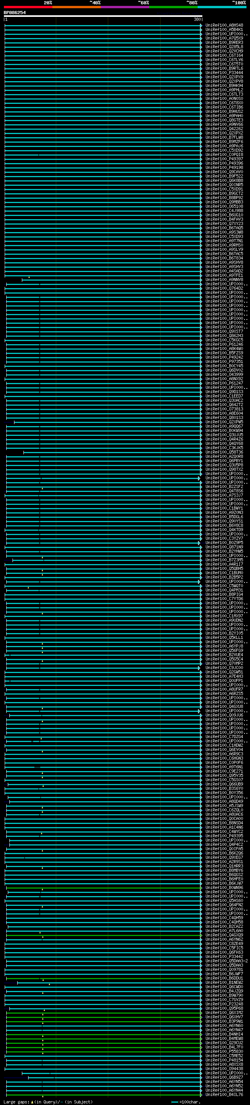This screenshot has width=250, height=1105.
Task: Select hit label UniRef100_P49198
Action: click(x=224, y=168)
